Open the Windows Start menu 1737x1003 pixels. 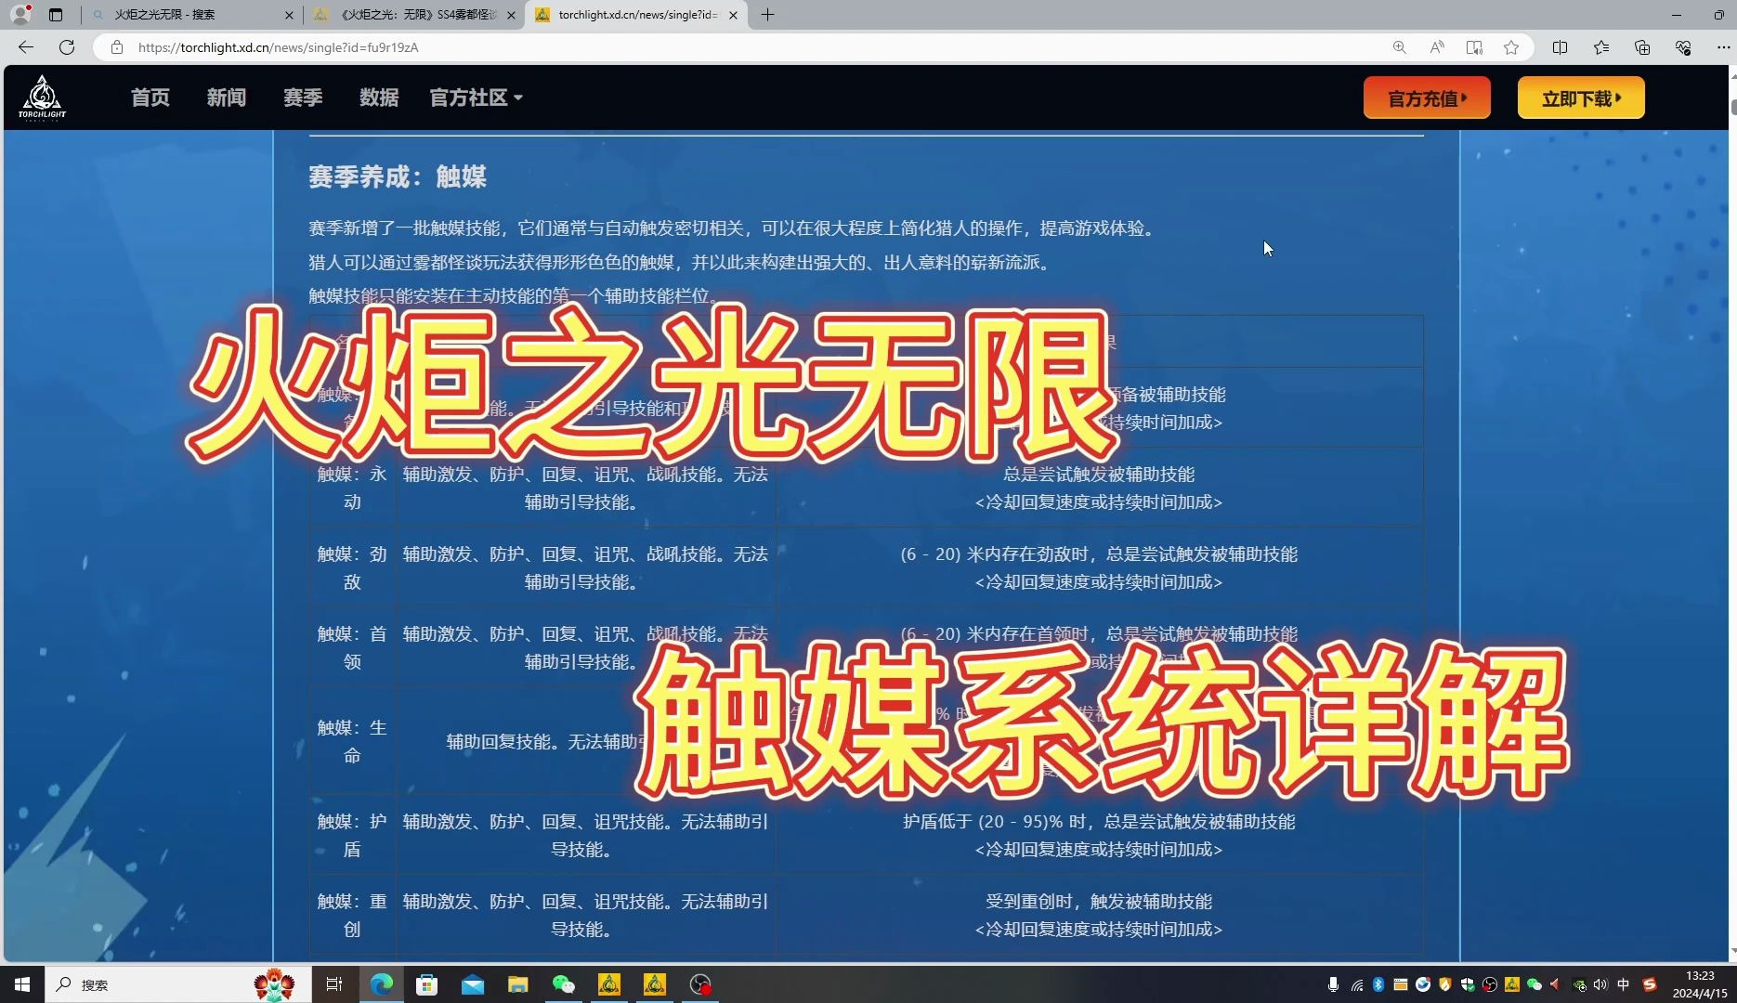click(22, 984)
